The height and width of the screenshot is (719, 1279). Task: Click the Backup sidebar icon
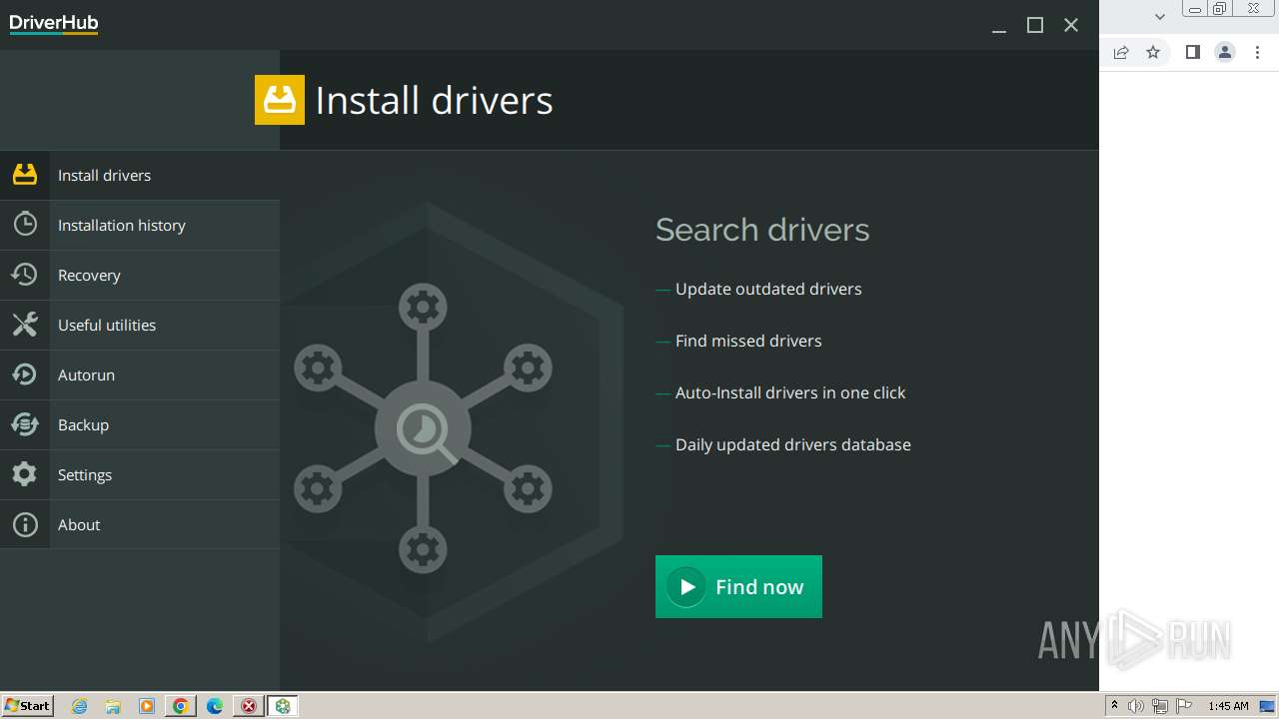(25, 424)
